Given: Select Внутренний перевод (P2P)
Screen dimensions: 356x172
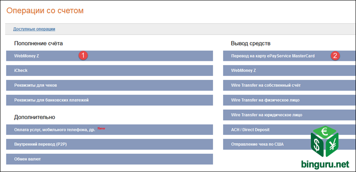Looking at the screenshot, I should pyautogui.click(x=109, y=144).
